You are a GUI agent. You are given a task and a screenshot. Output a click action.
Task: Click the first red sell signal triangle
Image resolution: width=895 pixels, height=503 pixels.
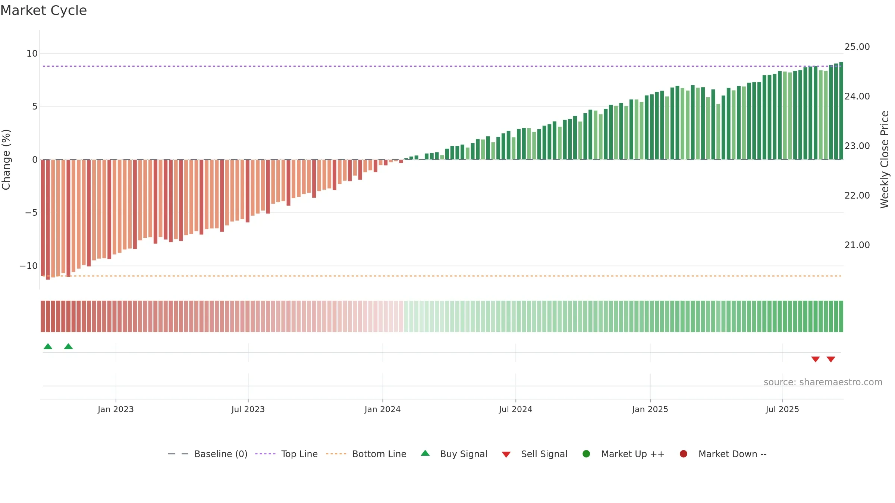pos(816,359)
